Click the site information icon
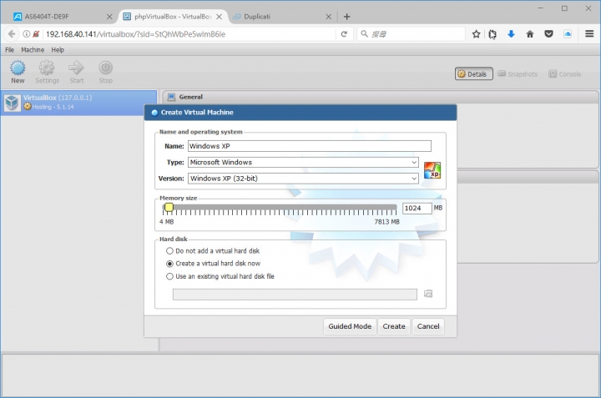 point(26,34)
